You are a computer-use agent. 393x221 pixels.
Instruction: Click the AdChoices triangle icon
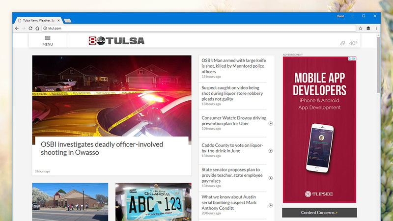coord(350,58)
